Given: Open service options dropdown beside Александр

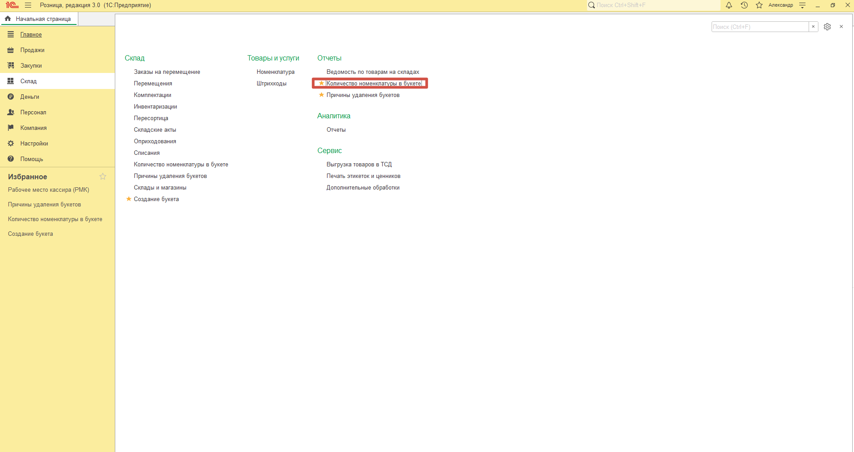Looking at the screenshot, I should (802, 5).
